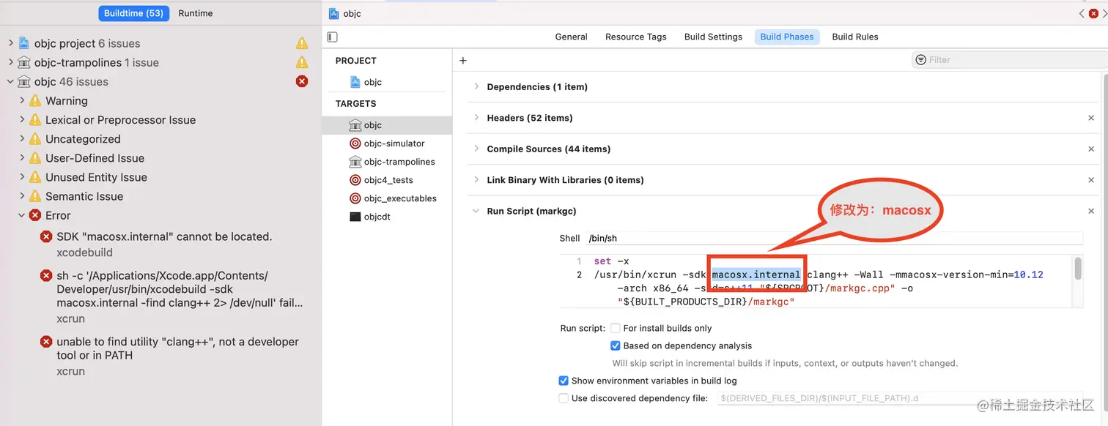Select Buildtime (53) issues filter
The image size is (1108, 426).
pyautogui.click(x=133, y=13)
